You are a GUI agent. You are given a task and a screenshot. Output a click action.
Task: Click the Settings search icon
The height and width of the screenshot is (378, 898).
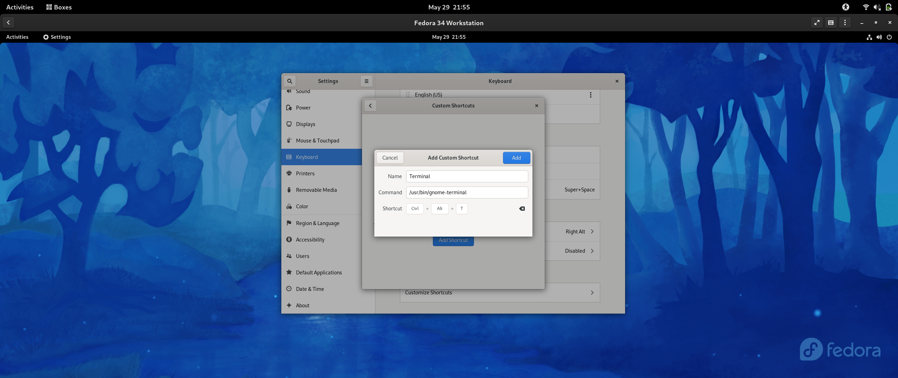pyautogui.click(x=289, y=81)
